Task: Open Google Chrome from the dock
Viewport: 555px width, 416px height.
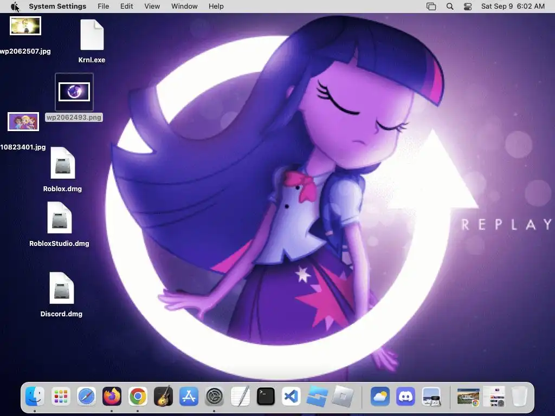Action: click(138, 396)
